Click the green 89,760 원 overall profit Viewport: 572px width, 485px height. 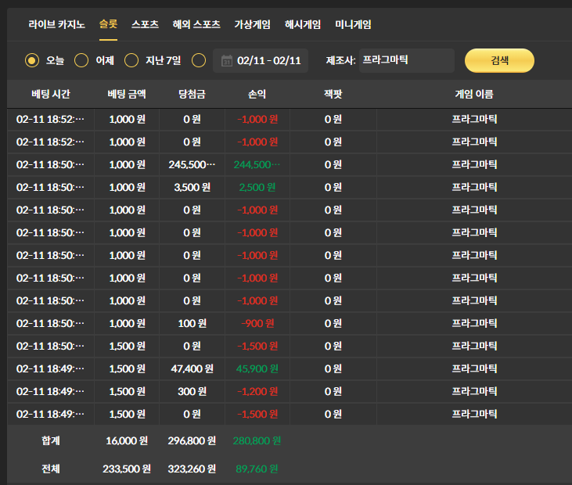tap(257, 469)
